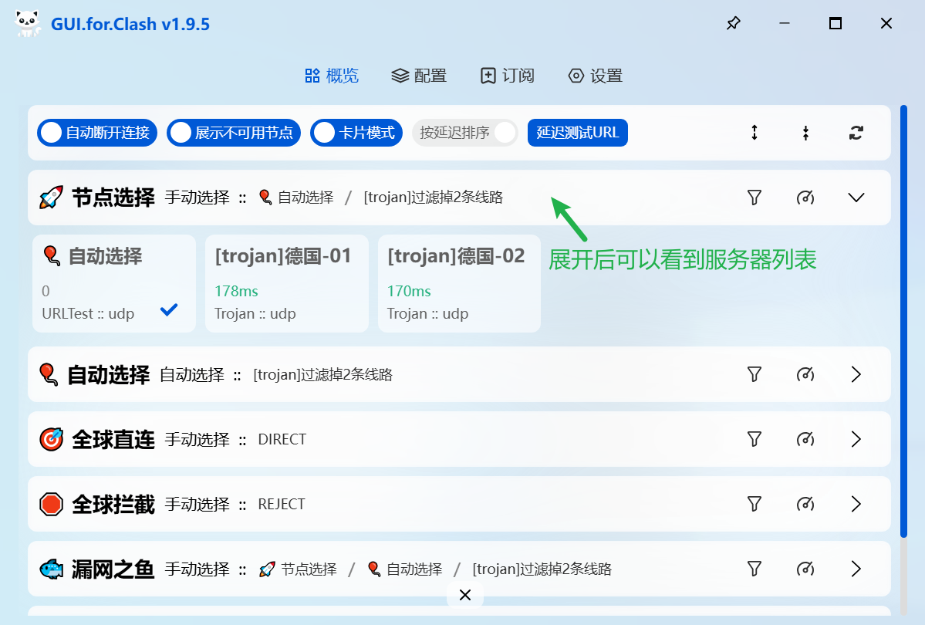
Task: Switch to the 配置 tab
Action: point(419,76)
